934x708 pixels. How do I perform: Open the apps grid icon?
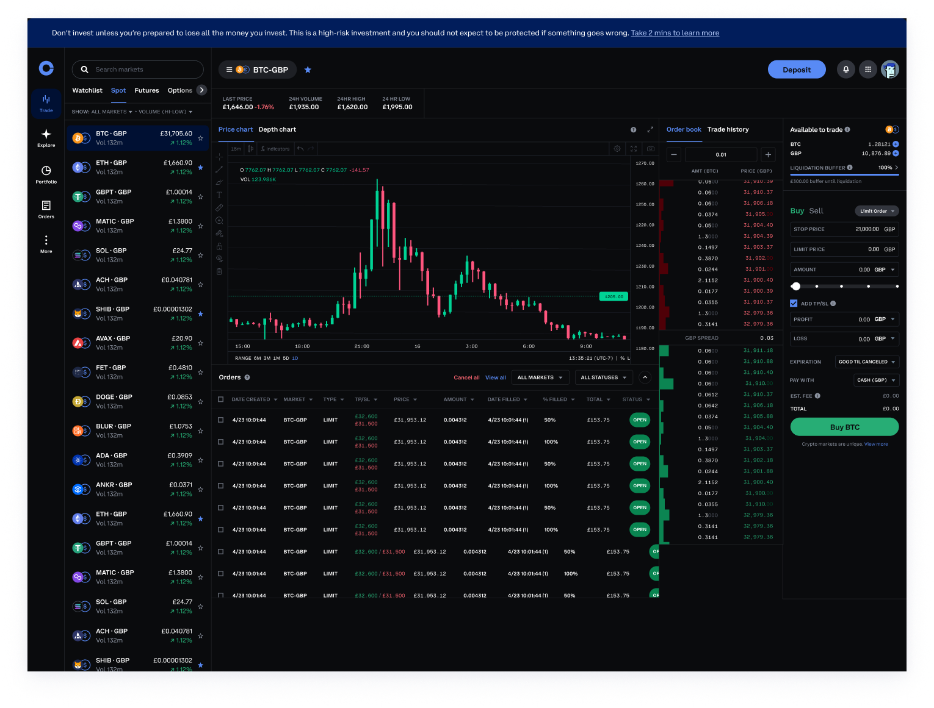pyautogui.click(x=867, y=70)
